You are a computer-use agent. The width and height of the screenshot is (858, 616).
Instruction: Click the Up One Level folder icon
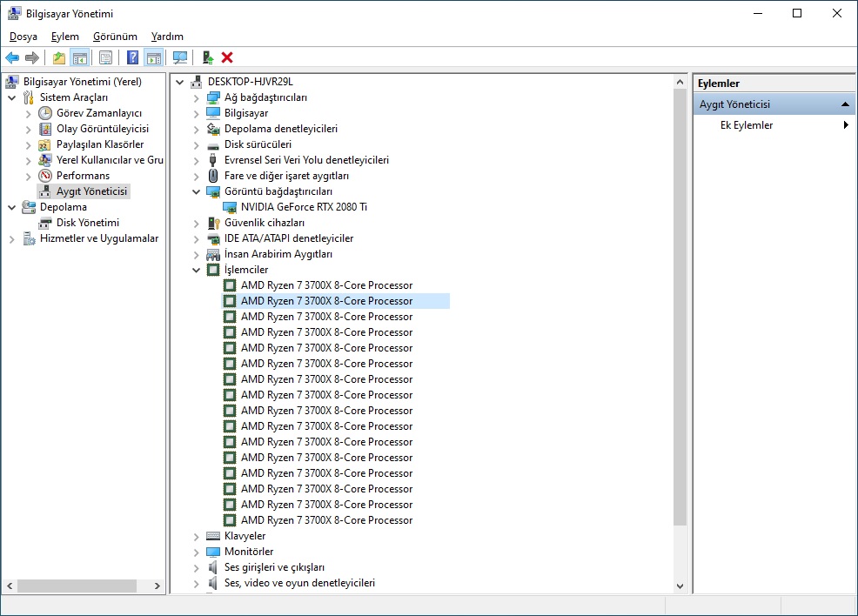pos(59,57)
